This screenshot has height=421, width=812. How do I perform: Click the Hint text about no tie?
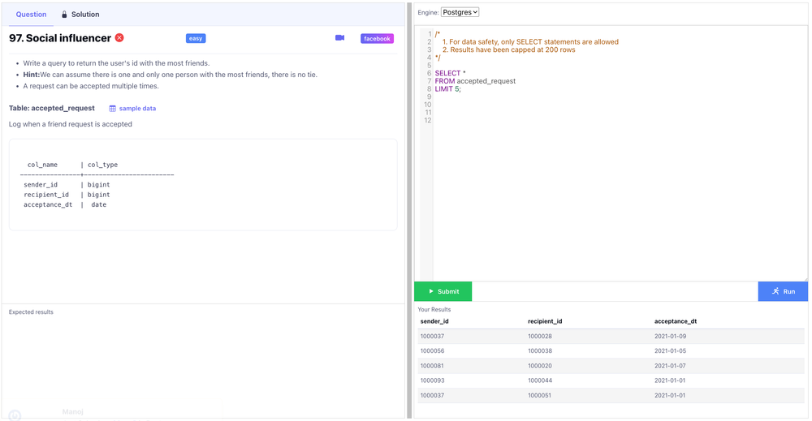pyautogui.click(x=170, y=75)
